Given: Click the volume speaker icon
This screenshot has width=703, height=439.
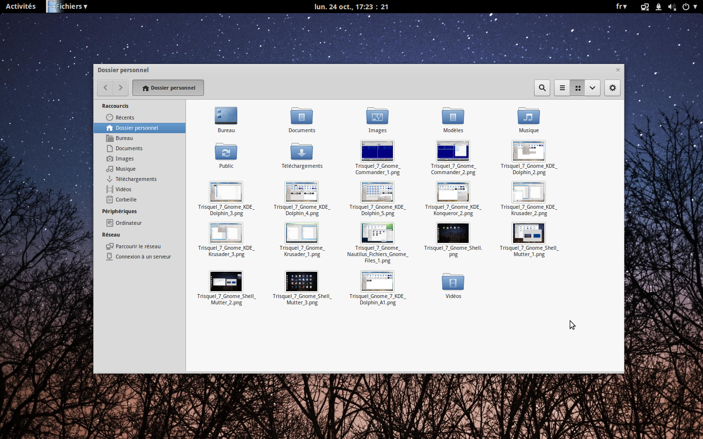Looking at the screenshot, I should pyautogui.click(x=672, y=7).
